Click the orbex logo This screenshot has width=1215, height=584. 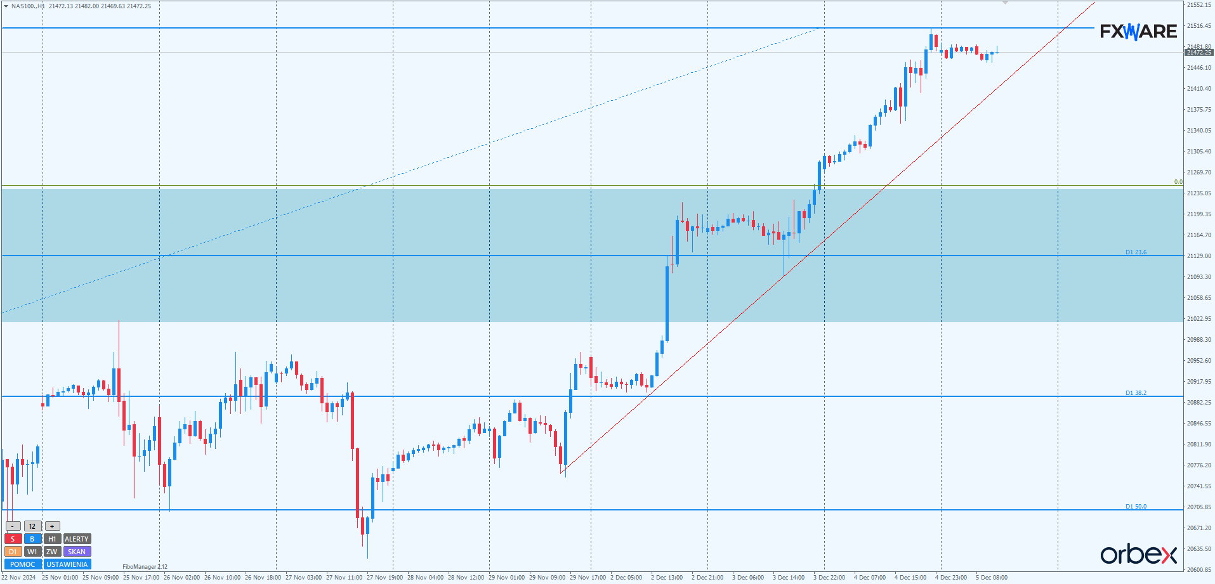pyautogui.click(x=1138, y=554)
